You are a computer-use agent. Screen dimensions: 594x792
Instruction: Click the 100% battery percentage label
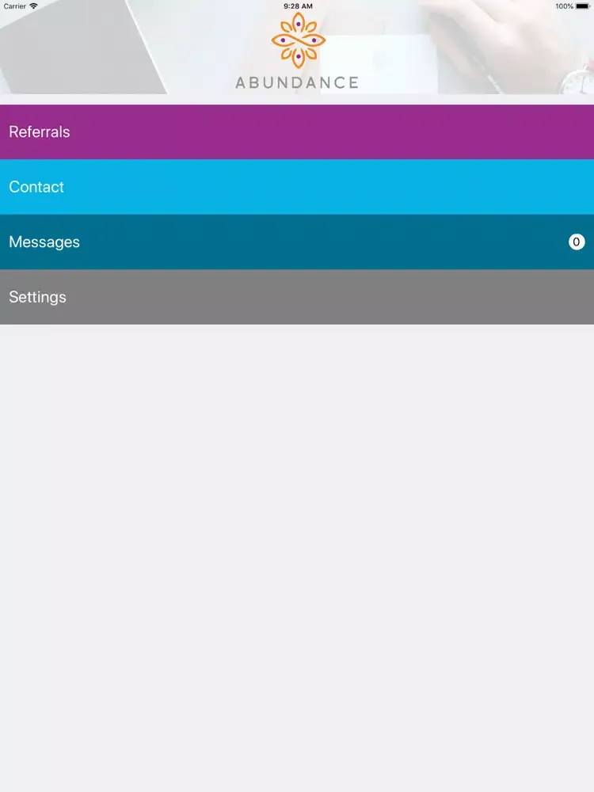click(x=564, y=6)
